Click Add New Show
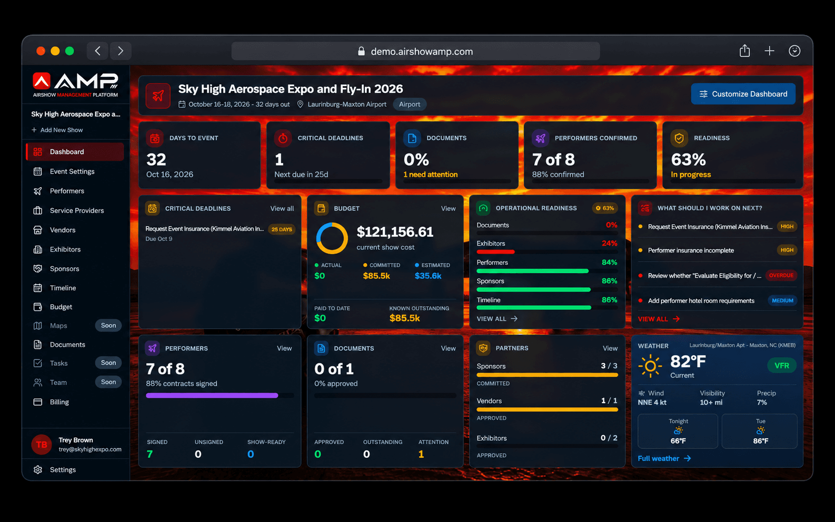835x522 pixels. 57,130
